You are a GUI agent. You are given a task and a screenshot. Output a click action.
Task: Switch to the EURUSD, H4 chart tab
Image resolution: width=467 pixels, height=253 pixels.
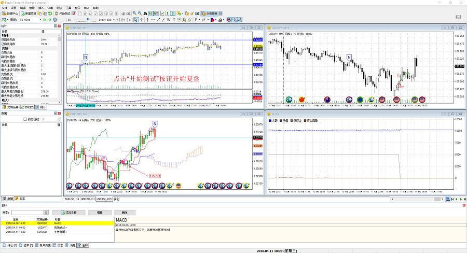point(72,199)
